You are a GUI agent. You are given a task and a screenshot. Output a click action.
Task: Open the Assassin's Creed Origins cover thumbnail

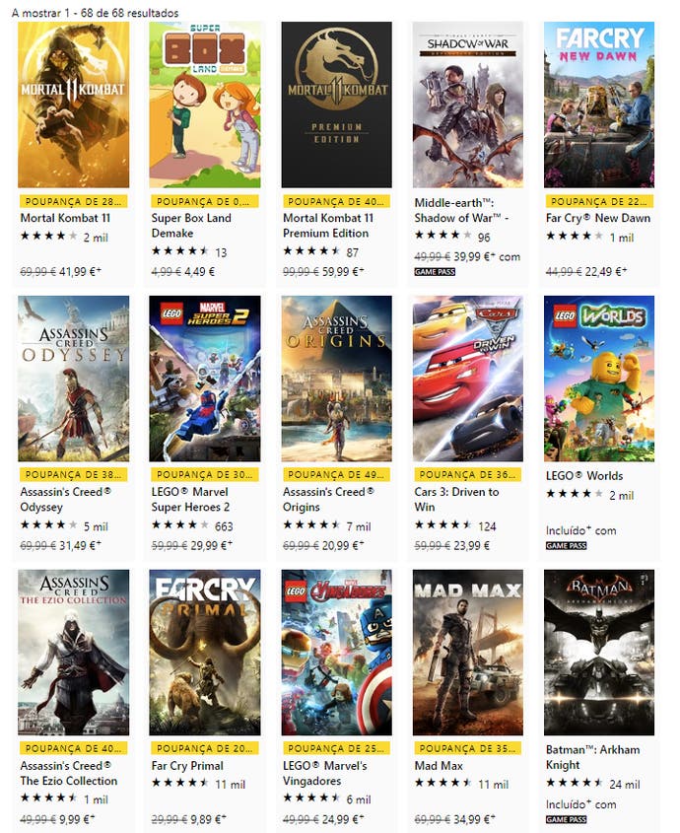[x=336, y=379]
